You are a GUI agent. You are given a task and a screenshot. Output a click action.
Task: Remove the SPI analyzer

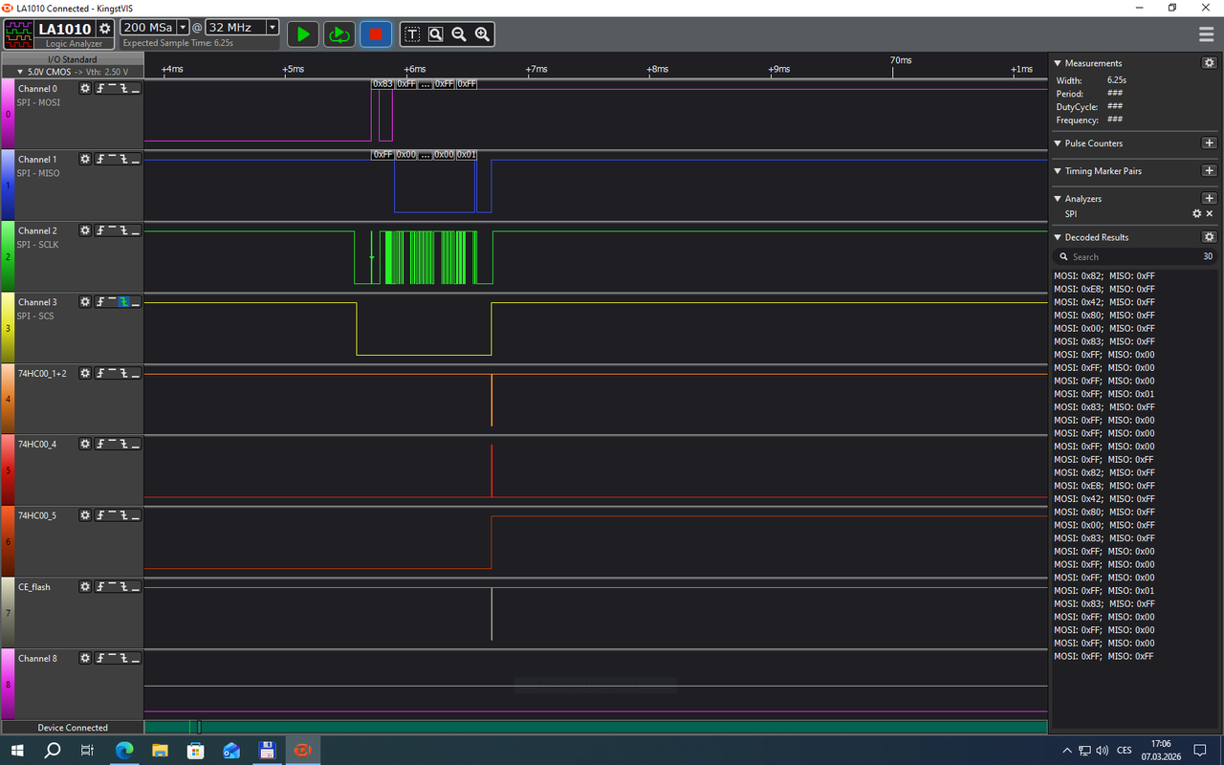[1210, 213]
